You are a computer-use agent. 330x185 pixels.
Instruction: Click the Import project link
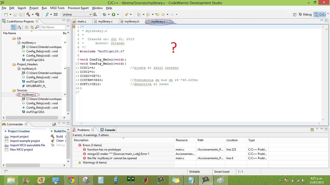click(19, 137)
